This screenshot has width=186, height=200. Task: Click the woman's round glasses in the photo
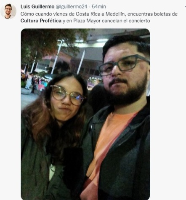(68, 95)
